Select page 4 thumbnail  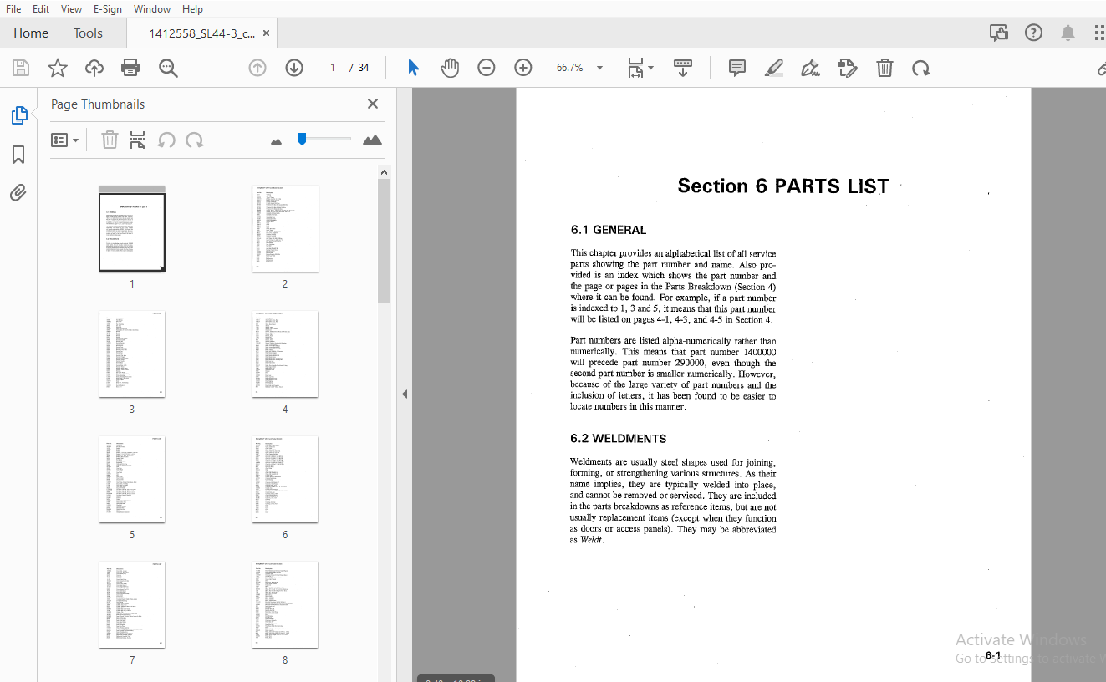285,354
